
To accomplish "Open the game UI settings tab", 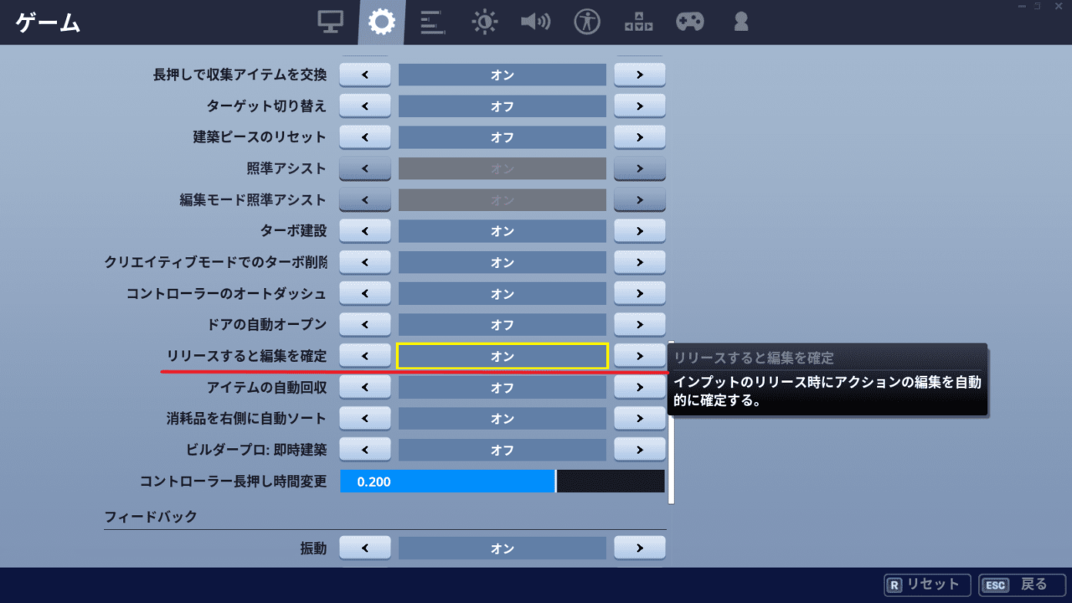I will point(432,22).
